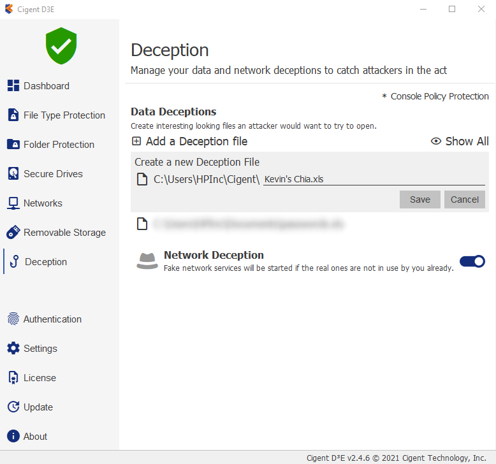Select the blurred existing deception file entry
This screenshot has height=464, width=496.
[248, 224]
